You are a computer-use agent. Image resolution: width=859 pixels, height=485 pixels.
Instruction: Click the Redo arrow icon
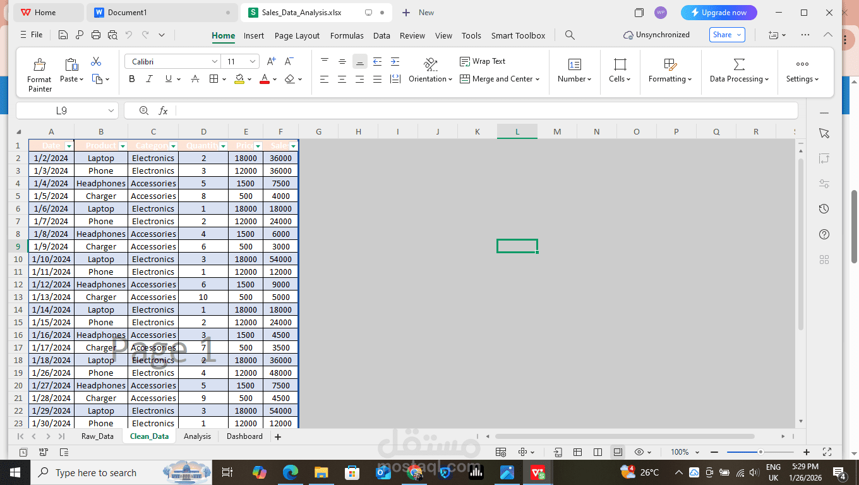pyautogui.click(x=145, y=35)
